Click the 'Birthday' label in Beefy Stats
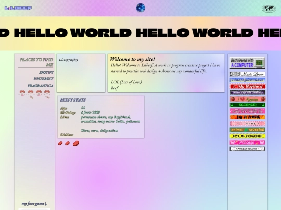 click(x=68, y=113)
